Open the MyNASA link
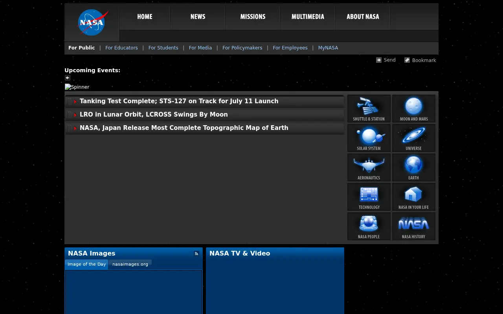The height and width of the screenshot is (314, 503). (328, 48)
